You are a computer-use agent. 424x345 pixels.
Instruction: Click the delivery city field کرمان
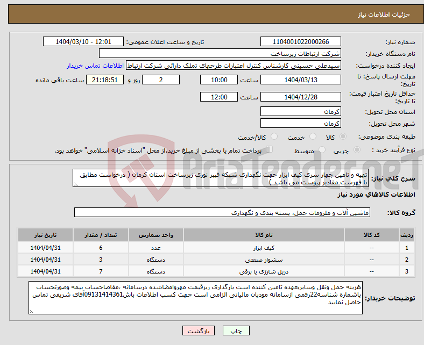point(300,124)
